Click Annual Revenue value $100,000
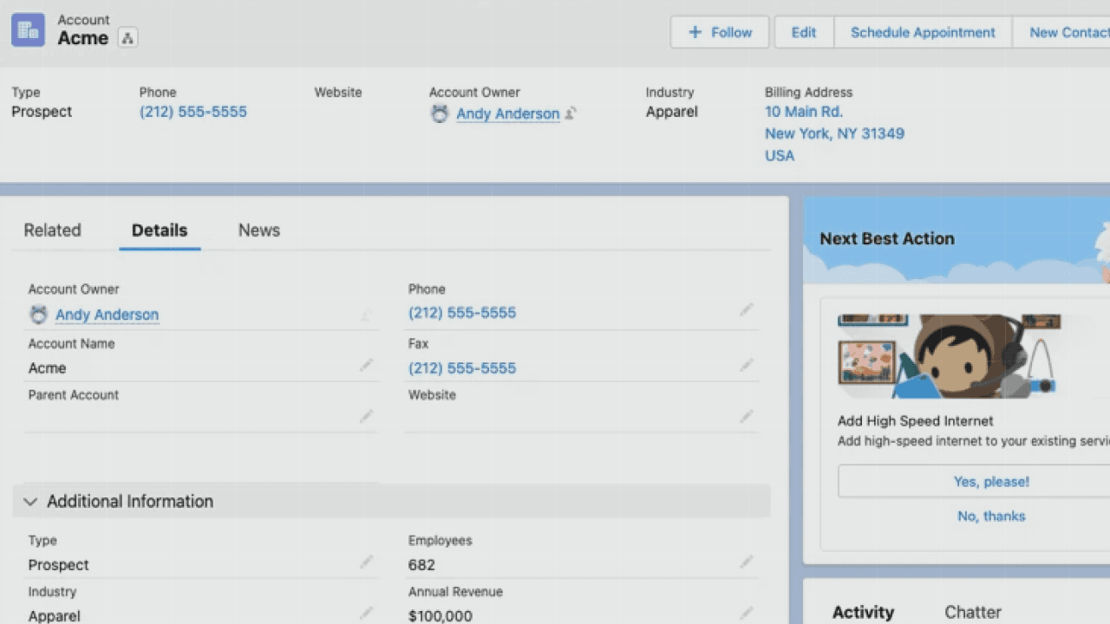Viewport: 1110px width, 624px height. point(441,616)
